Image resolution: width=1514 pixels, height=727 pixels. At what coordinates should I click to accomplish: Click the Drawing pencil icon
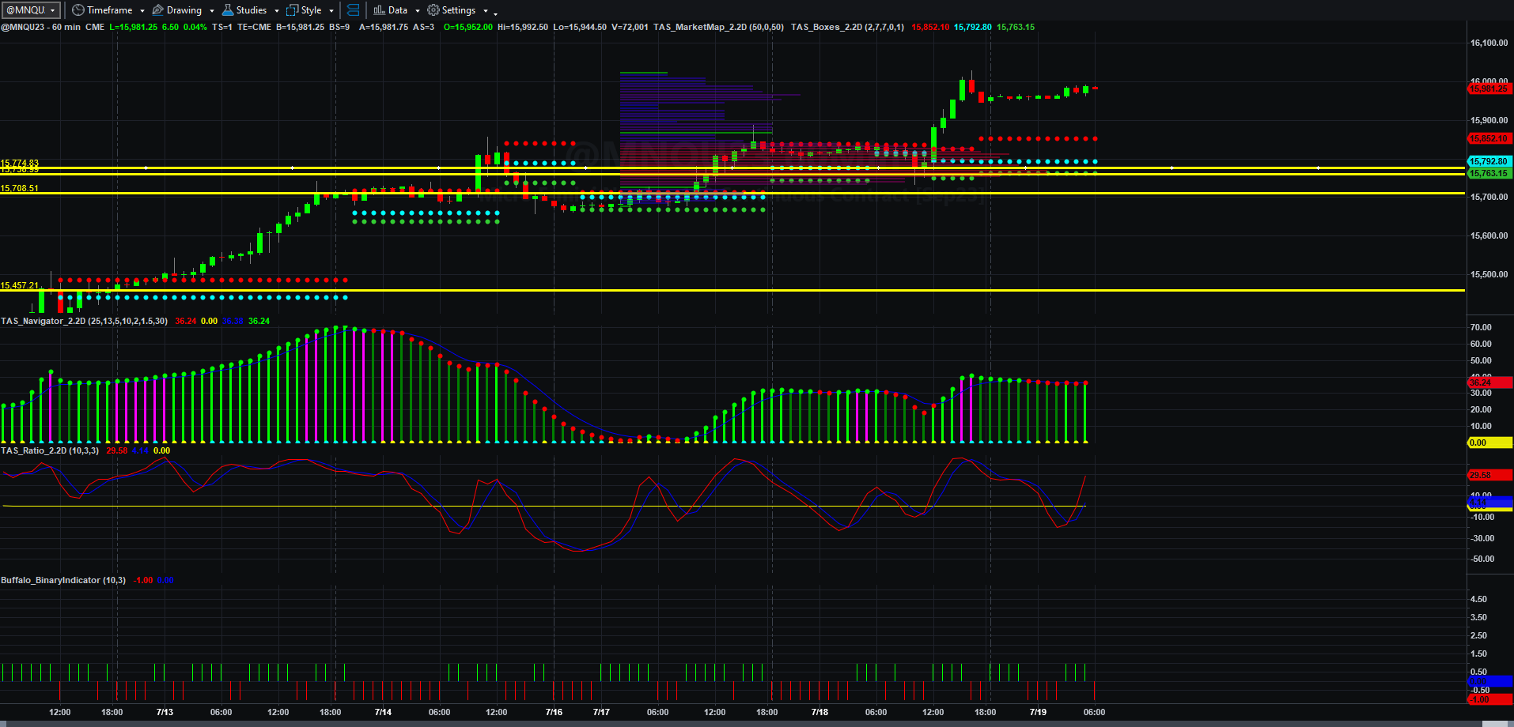point(157,10)
